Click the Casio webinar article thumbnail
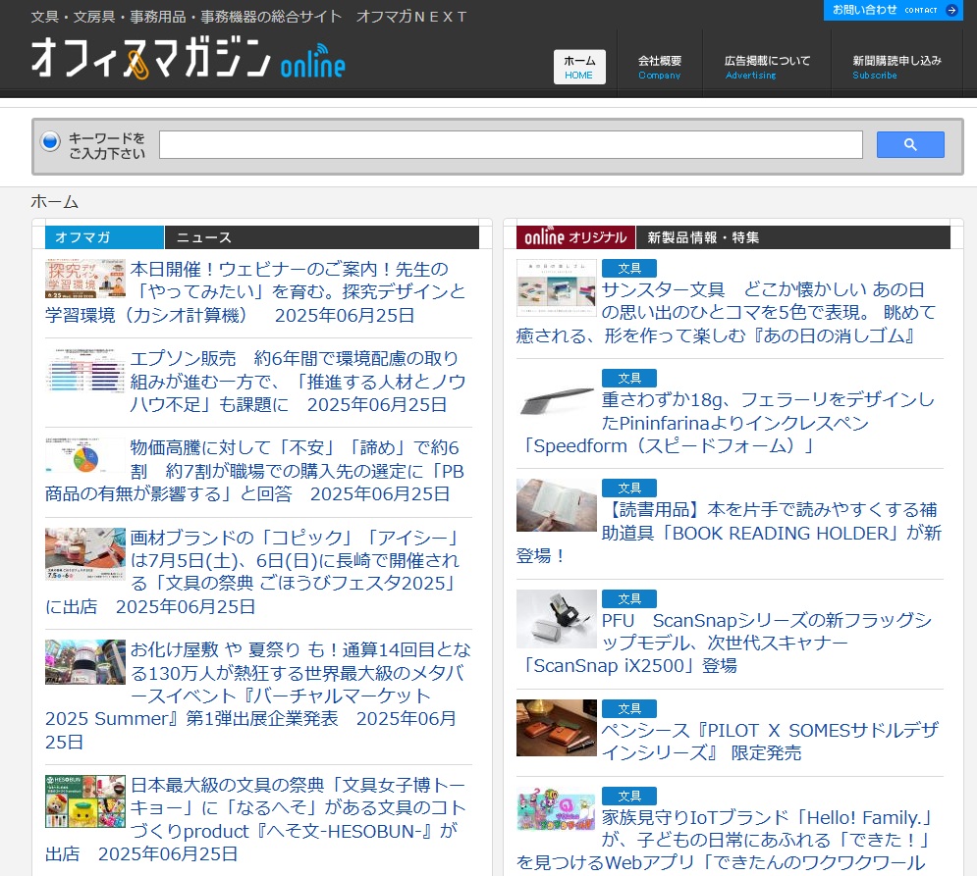 85,279
